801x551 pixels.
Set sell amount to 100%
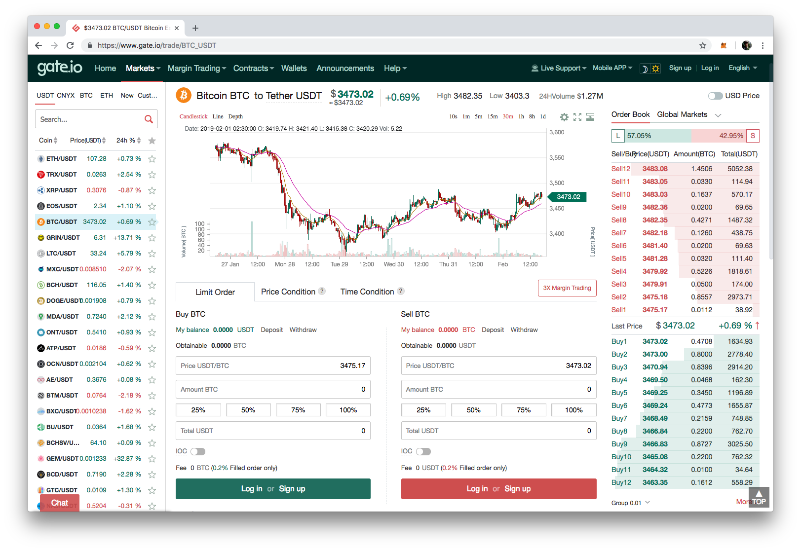pos(573,410)
